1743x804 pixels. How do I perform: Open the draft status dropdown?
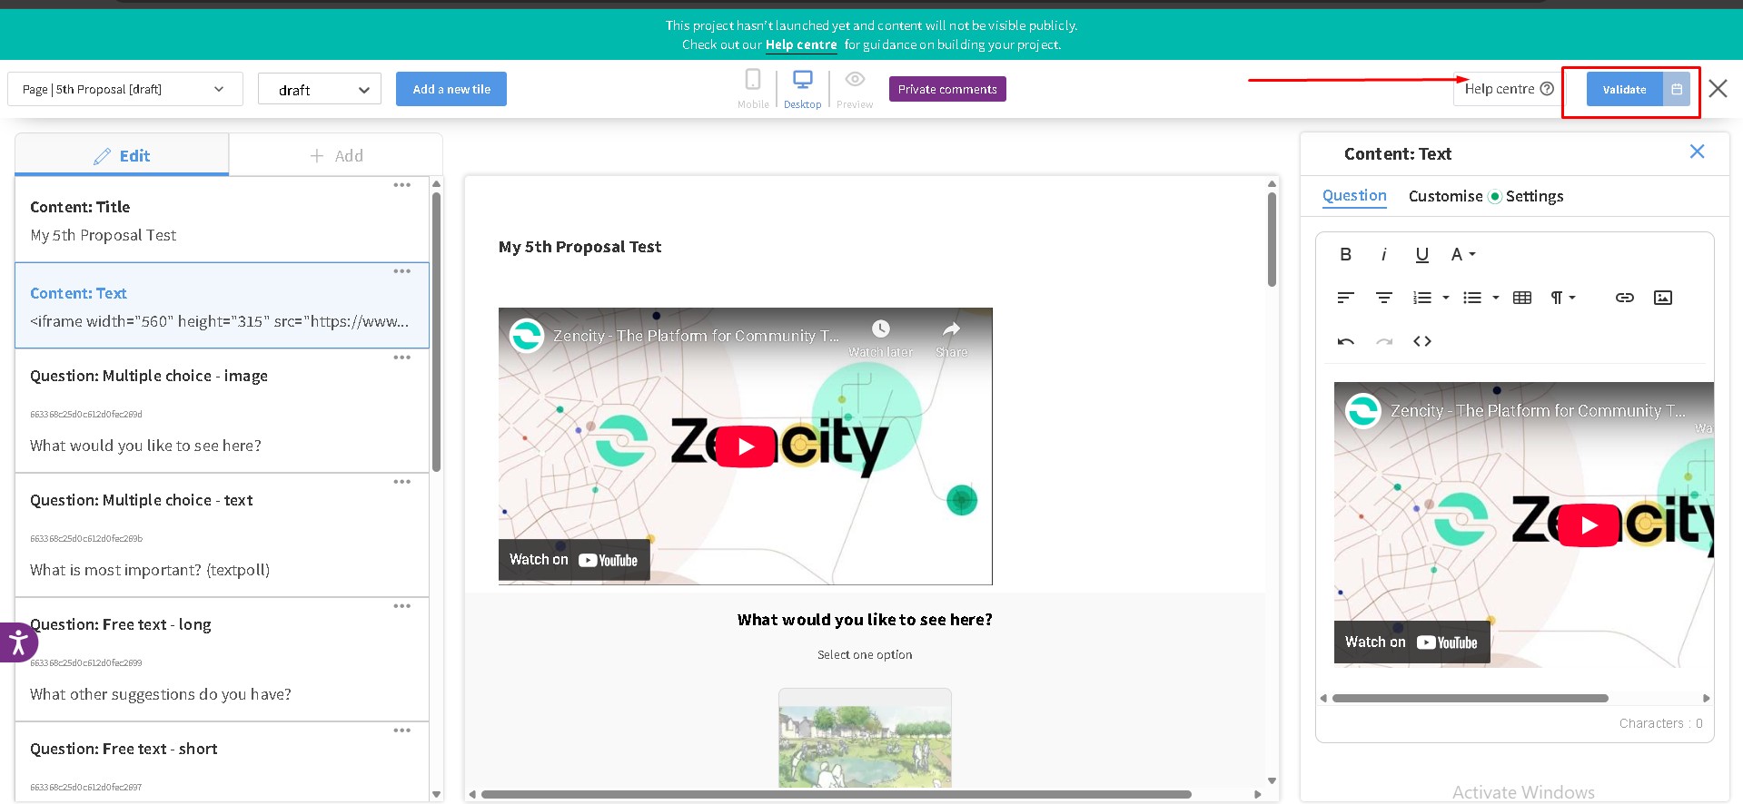coord(320,89)
